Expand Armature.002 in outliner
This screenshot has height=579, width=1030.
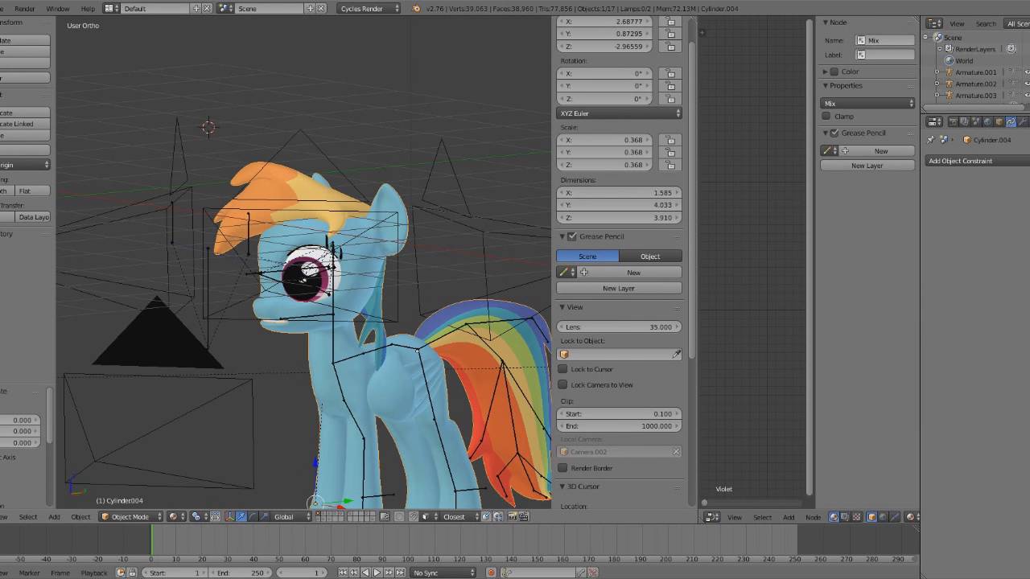pos(937,84)
